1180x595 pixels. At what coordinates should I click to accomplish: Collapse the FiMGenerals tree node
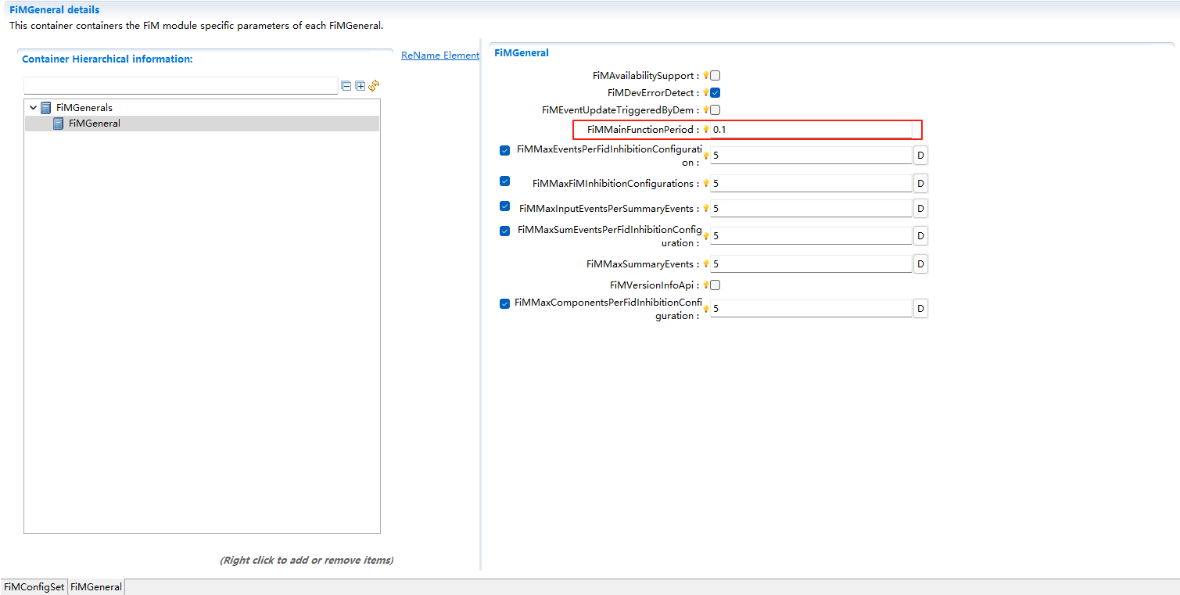click(33, 107)
